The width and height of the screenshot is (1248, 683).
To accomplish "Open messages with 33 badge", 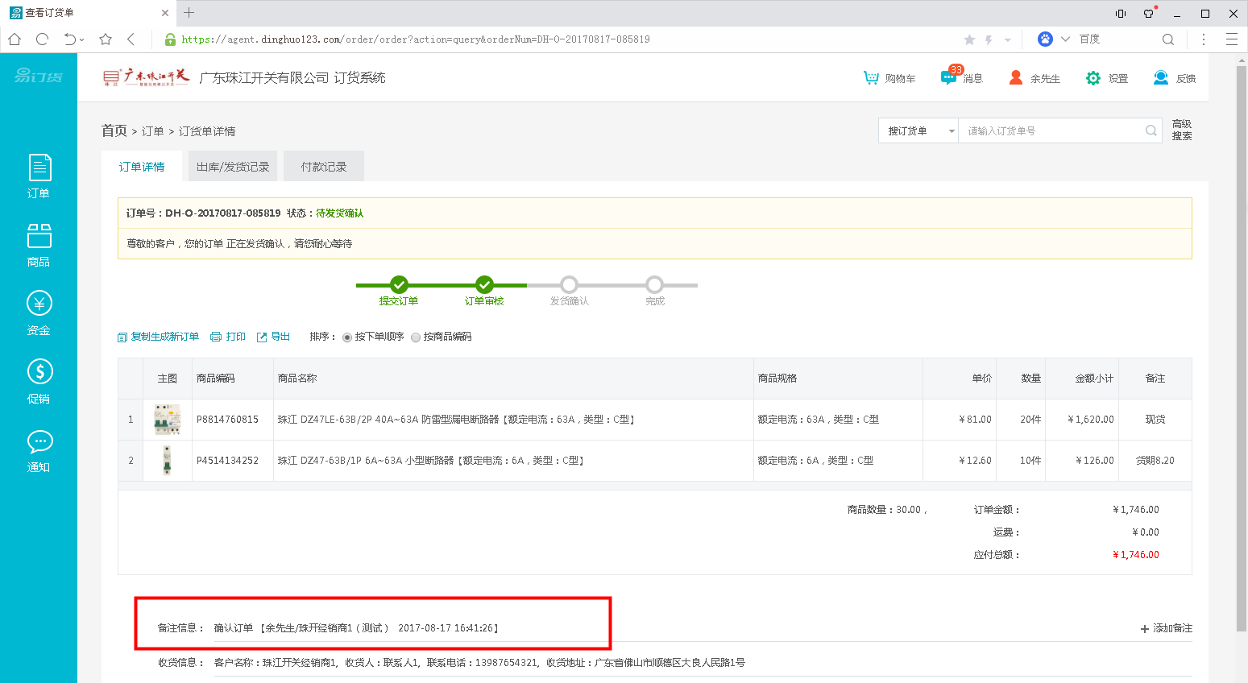I will click(949, 77).
